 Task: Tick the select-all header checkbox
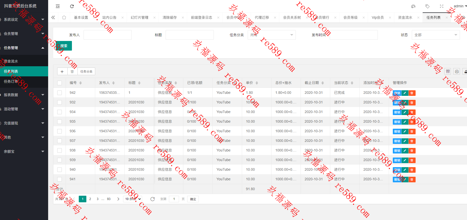click(x=60, y=83)
